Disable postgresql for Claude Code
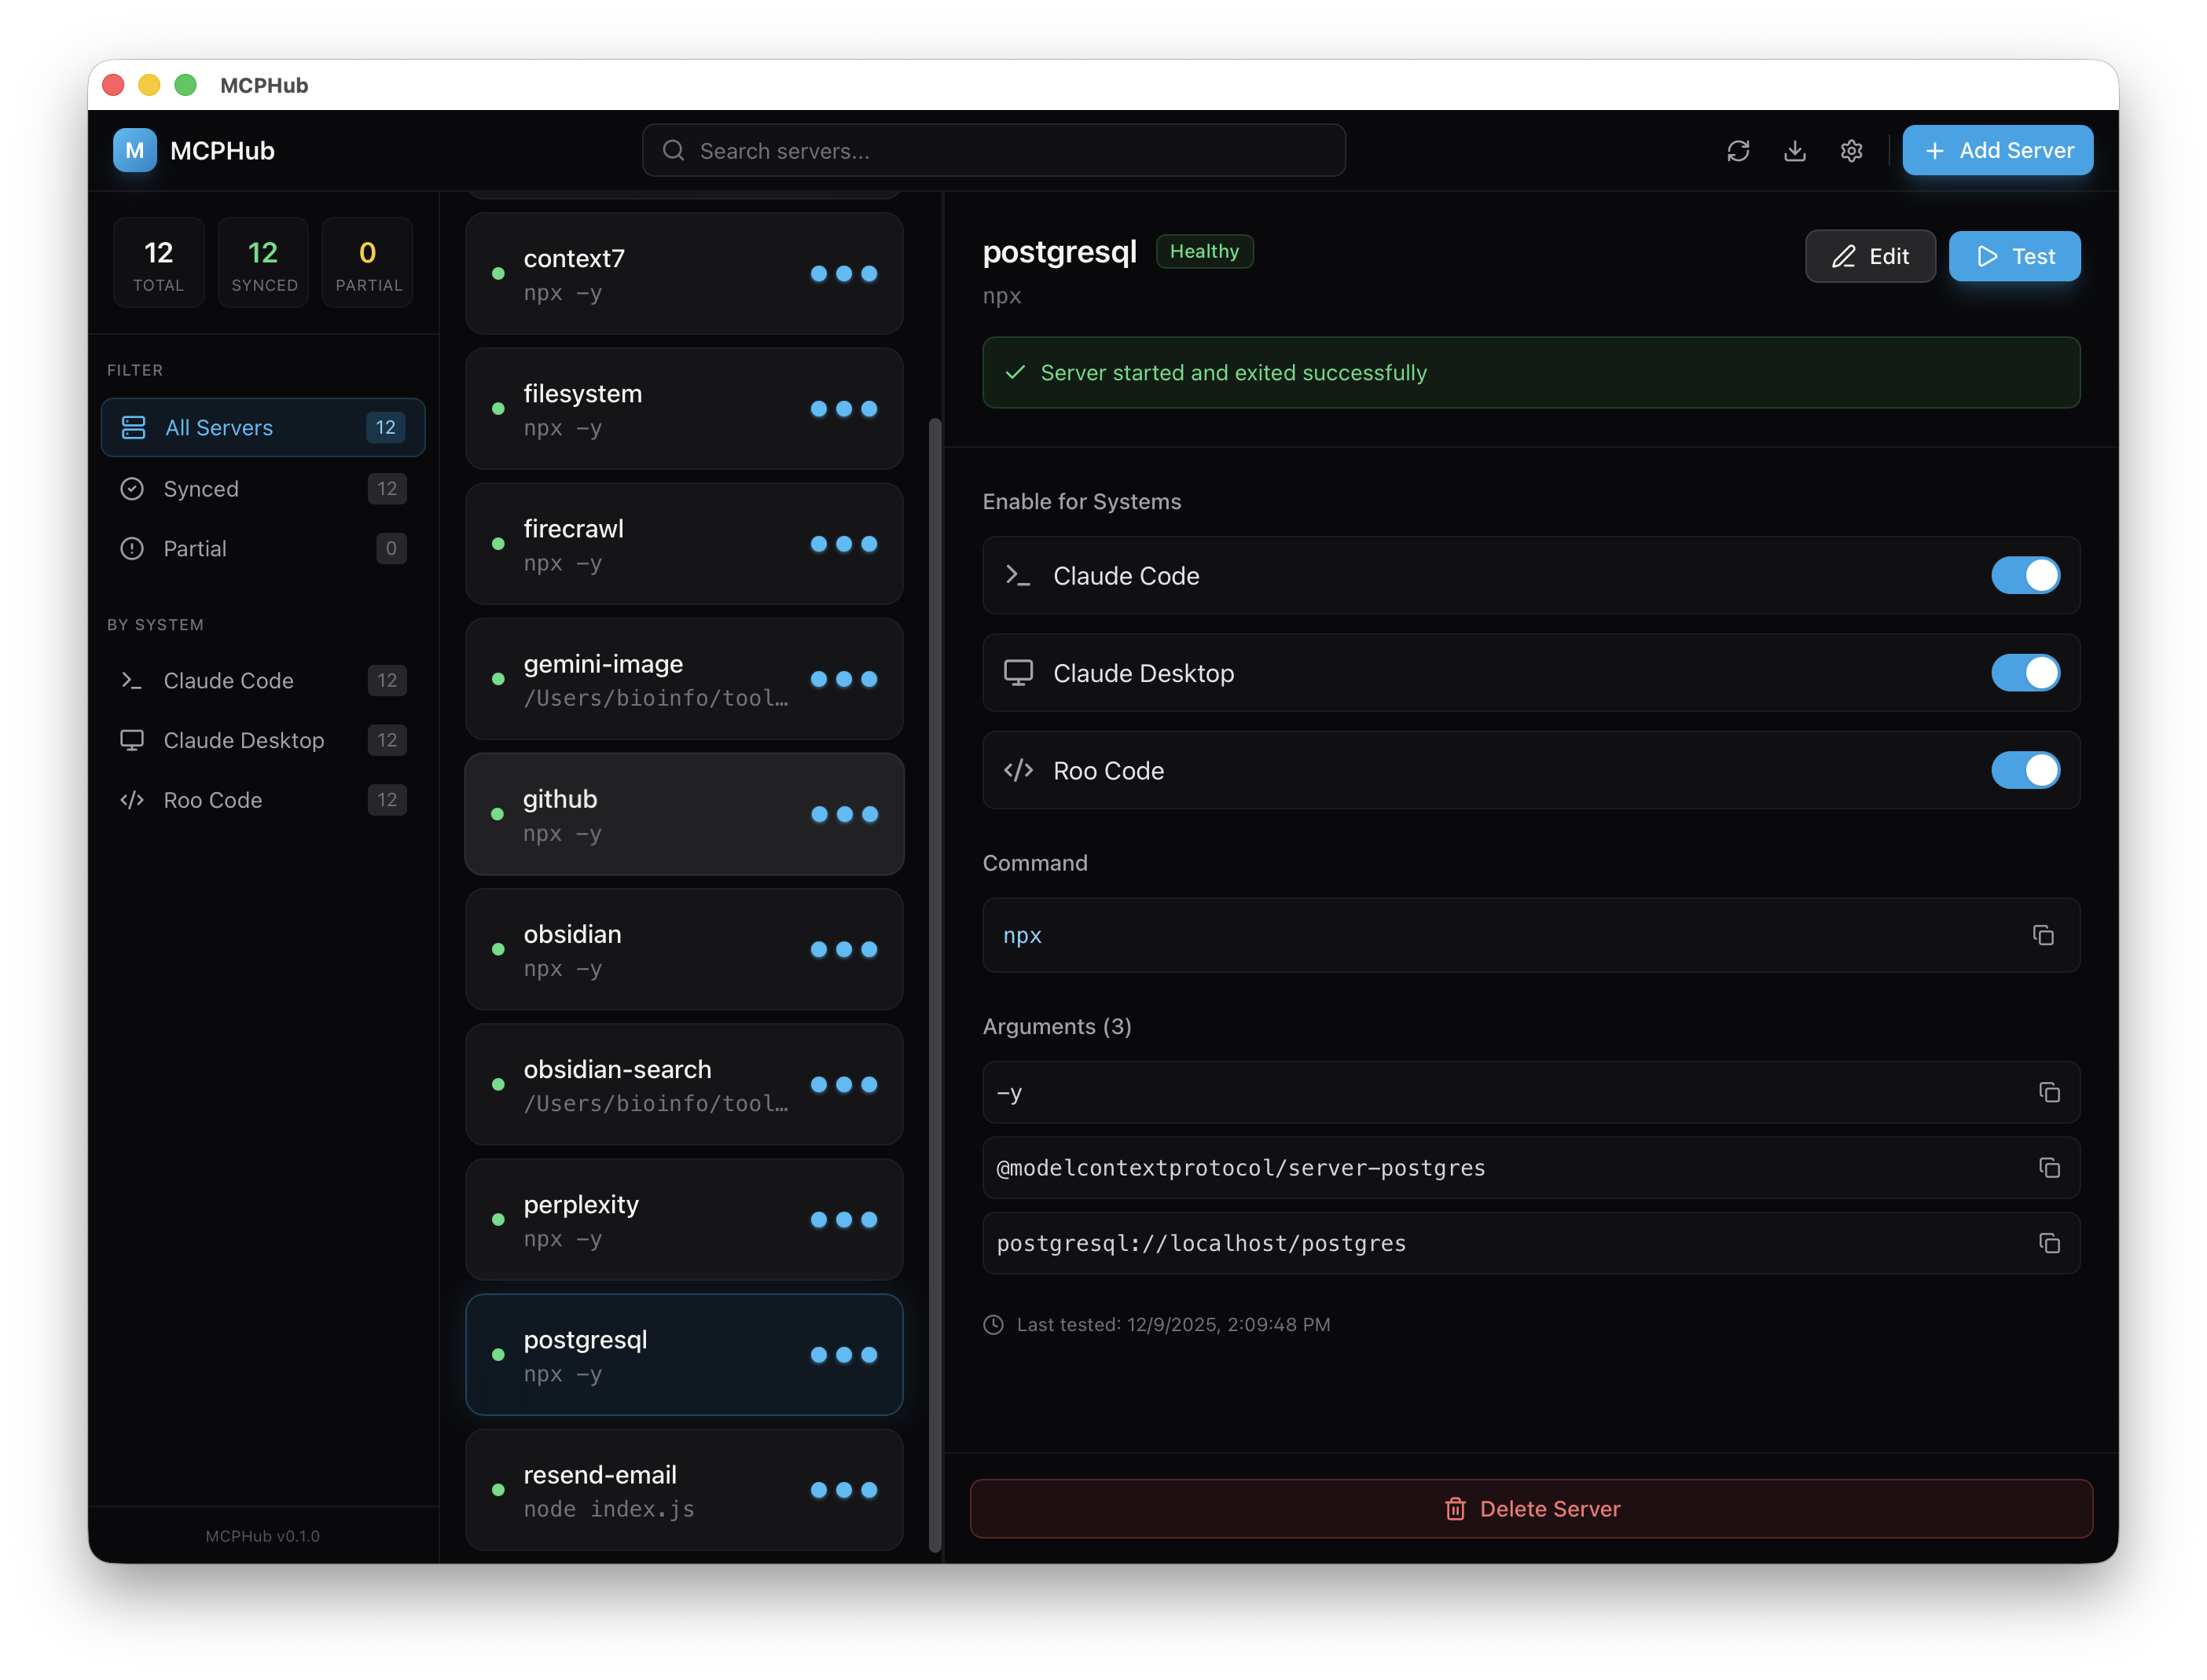Viewport: 2207px width, 1680px height. coord(2025,575)
